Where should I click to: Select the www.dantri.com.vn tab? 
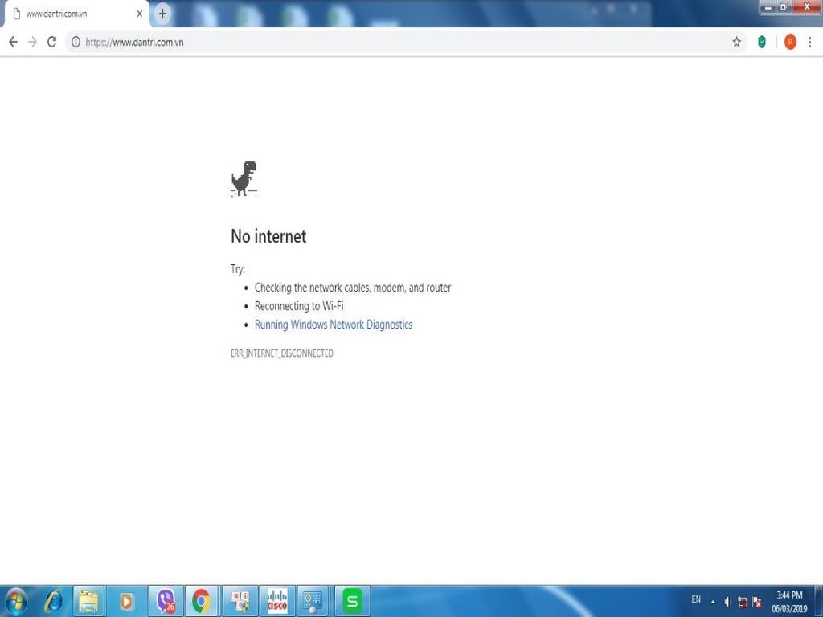pos(72,14)
